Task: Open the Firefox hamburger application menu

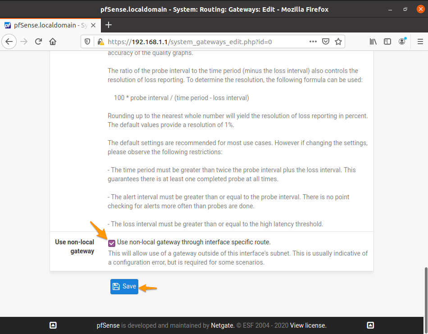Action: click(x=420, y=42)
